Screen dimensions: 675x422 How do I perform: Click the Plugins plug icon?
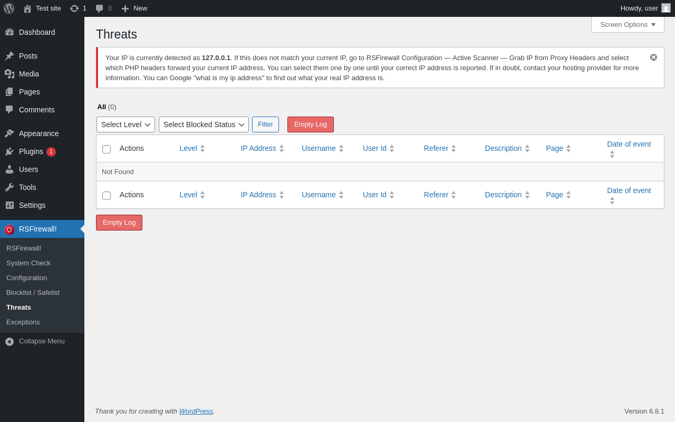[x=9, y=151]
